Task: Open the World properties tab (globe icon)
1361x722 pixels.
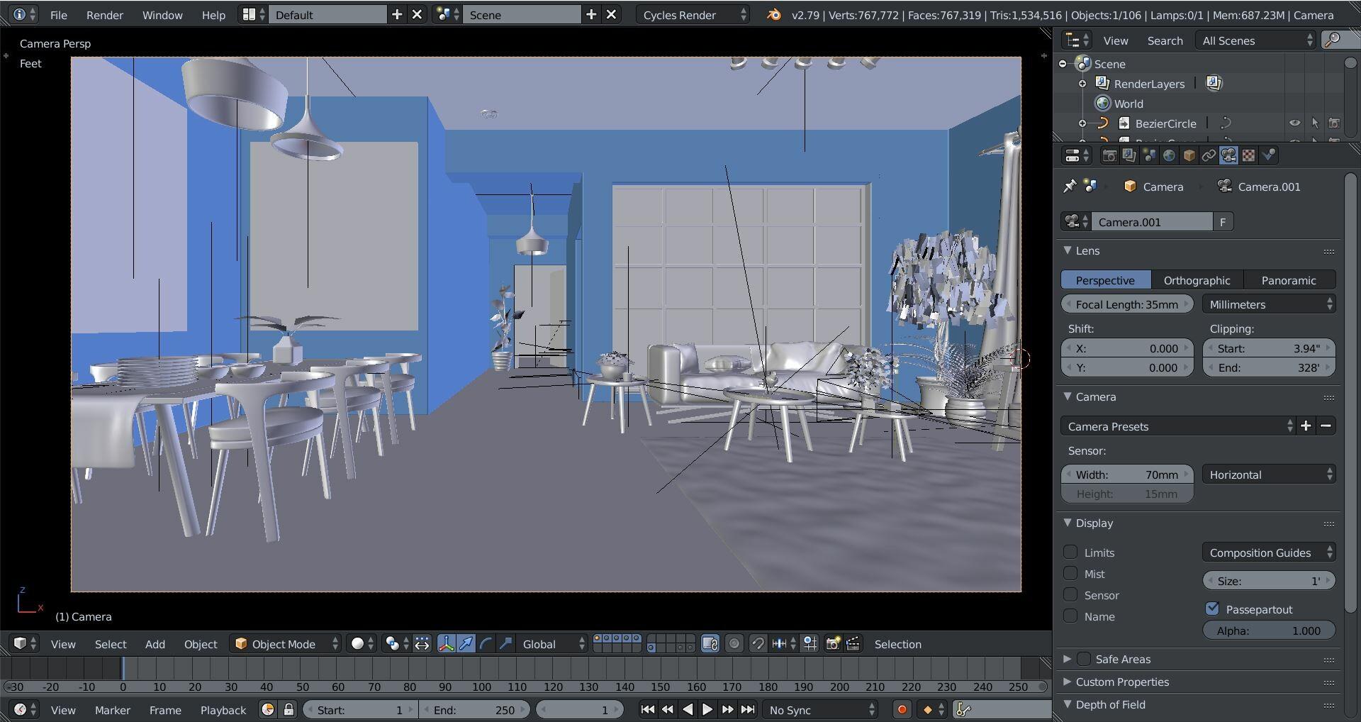Action: (x=1169, y=155)
